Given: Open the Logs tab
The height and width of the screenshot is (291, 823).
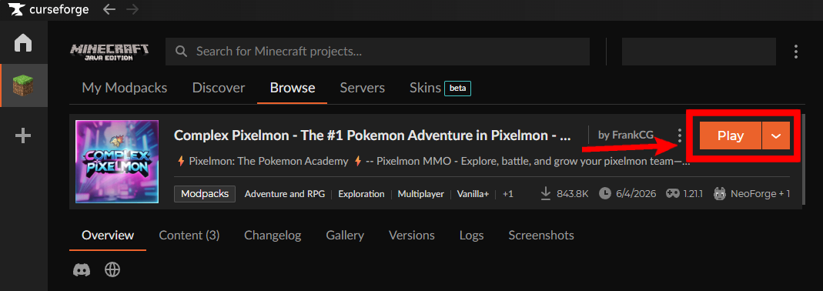Looking at the screenshot, I should click(471, 236).
